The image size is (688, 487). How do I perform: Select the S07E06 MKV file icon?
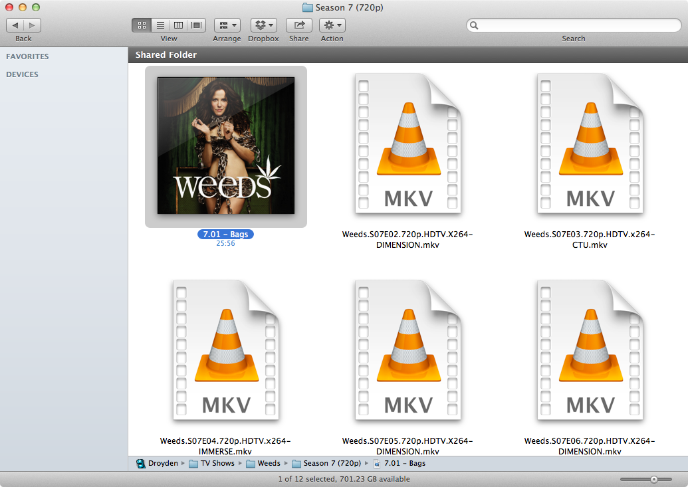point(590,350)
